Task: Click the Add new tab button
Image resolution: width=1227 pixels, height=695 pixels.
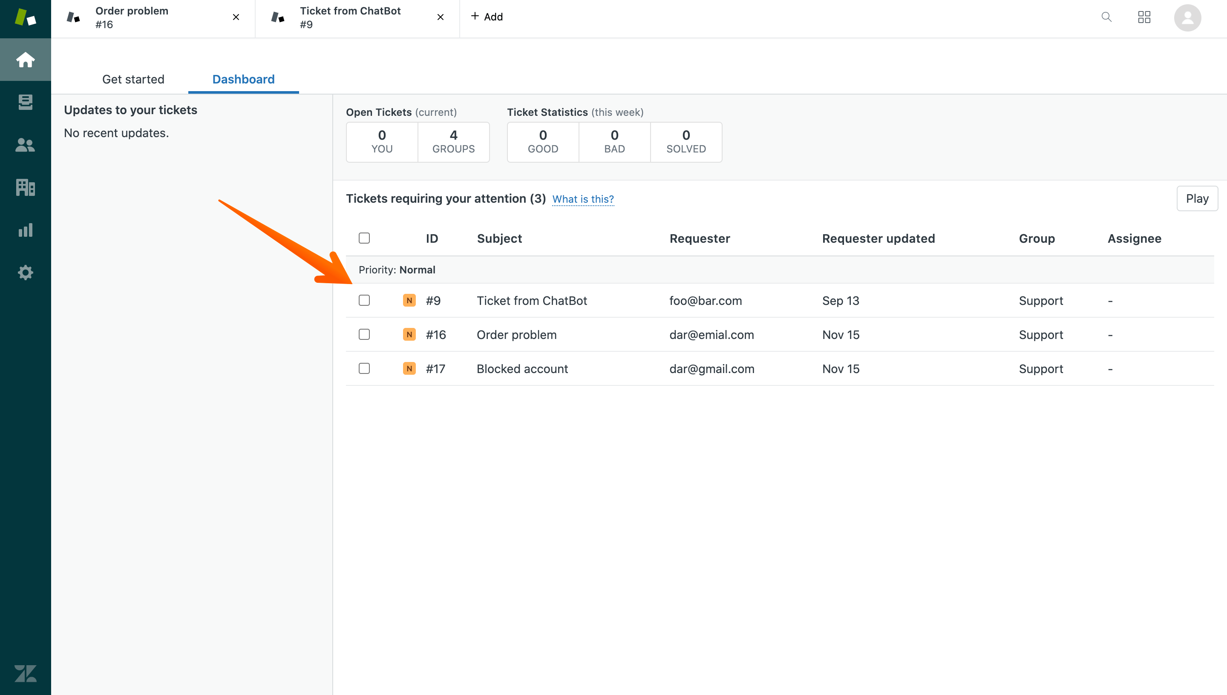Action: [487, 17]
